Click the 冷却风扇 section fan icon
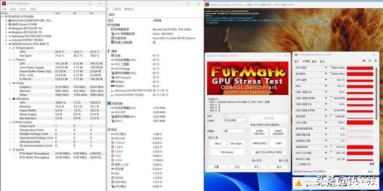This screenshot has height=191, width=383. click(109, 104)
